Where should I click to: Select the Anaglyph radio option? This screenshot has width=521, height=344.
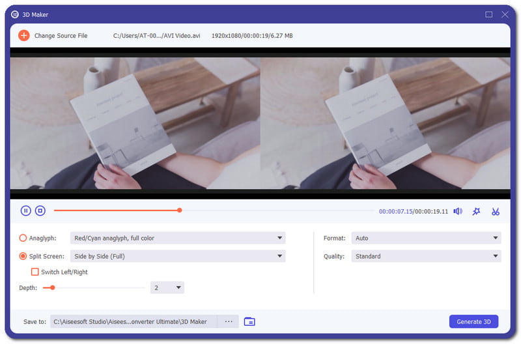pos(23,238)
